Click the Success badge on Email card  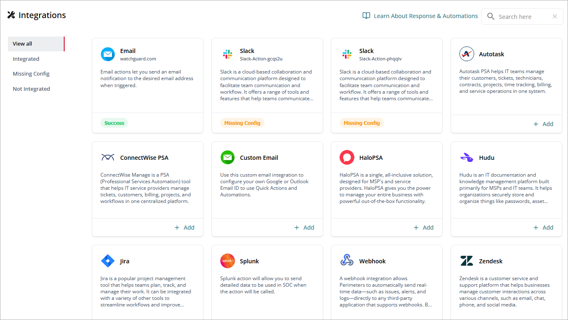[x=114, y=123]
